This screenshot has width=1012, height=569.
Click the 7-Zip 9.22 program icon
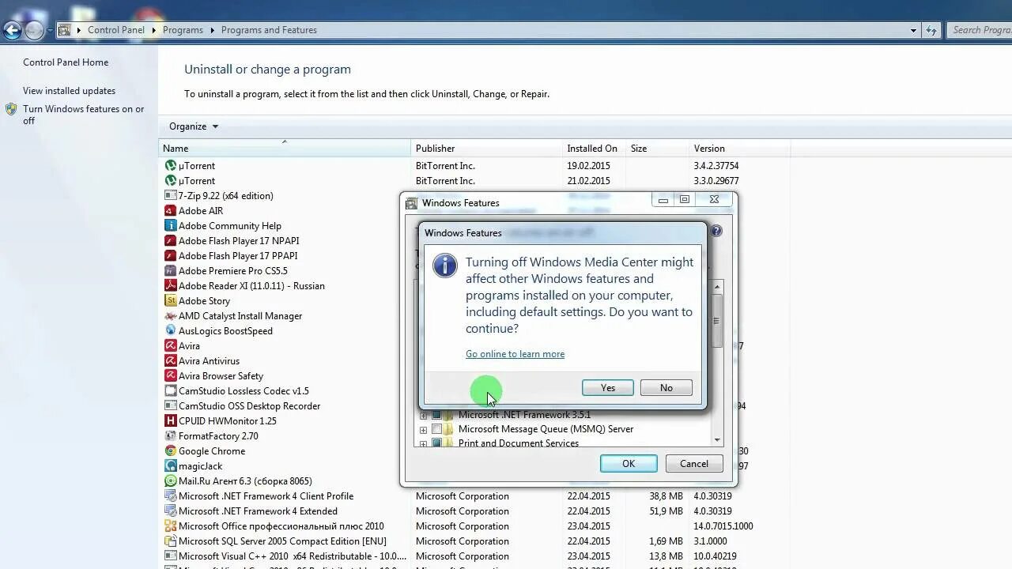[x=170, y=196]
